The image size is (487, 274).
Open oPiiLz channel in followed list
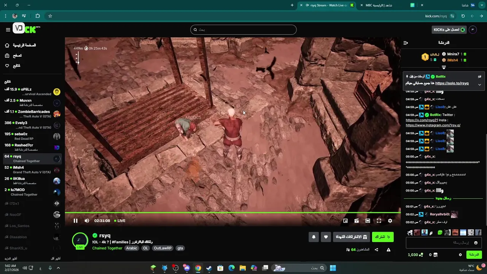(x=32, y=91)
